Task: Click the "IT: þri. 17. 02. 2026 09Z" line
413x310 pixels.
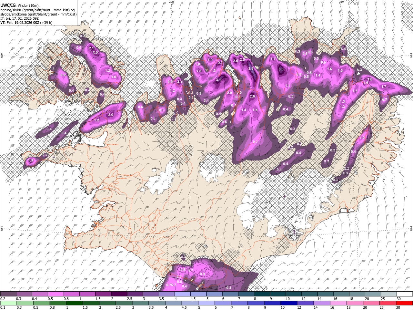Action: [x=19, y=18]
